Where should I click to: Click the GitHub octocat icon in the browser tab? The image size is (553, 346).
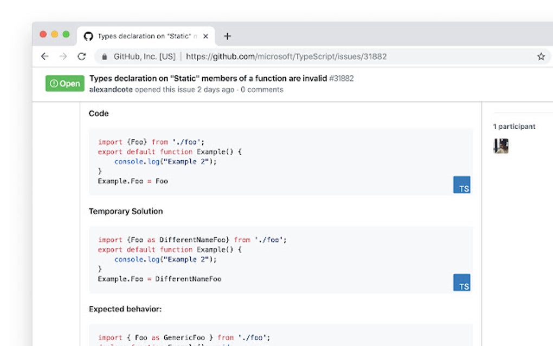(89, 36)
